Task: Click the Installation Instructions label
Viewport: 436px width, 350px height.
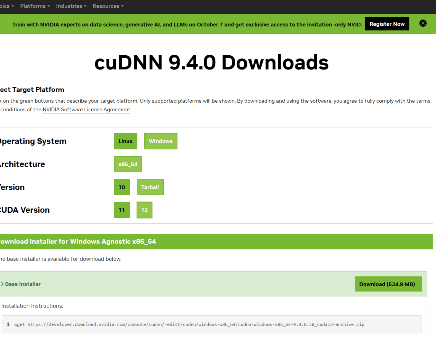Action: pyautogui.click(x=32, y=306)
